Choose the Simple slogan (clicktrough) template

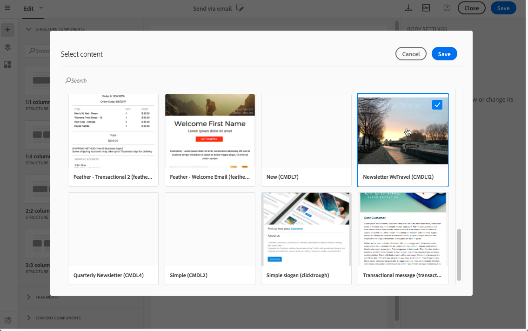click(x=306, y=239)
